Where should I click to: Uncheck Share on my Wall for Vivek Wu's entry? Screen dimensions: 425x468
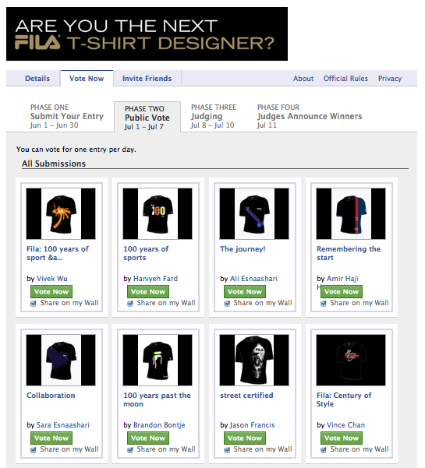pos(34,304)
